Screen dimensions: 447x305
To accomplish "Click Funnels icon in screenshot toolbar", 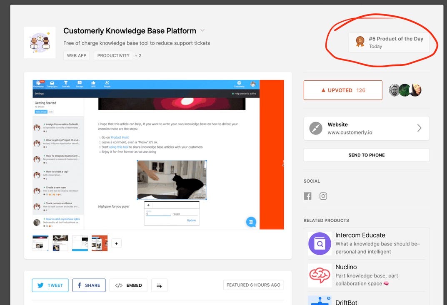I will [66, 84].
